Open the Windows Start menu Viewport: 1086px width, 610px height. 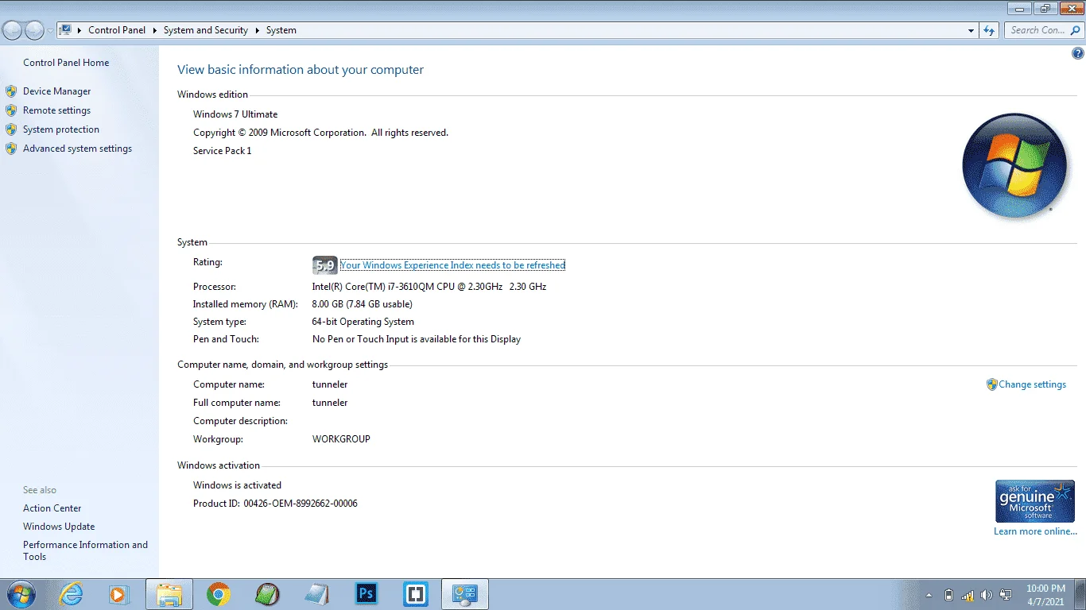tap(21, 594)
